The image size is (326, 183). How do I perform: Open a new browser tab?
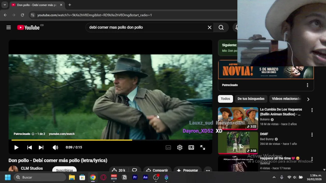point(70,5)
